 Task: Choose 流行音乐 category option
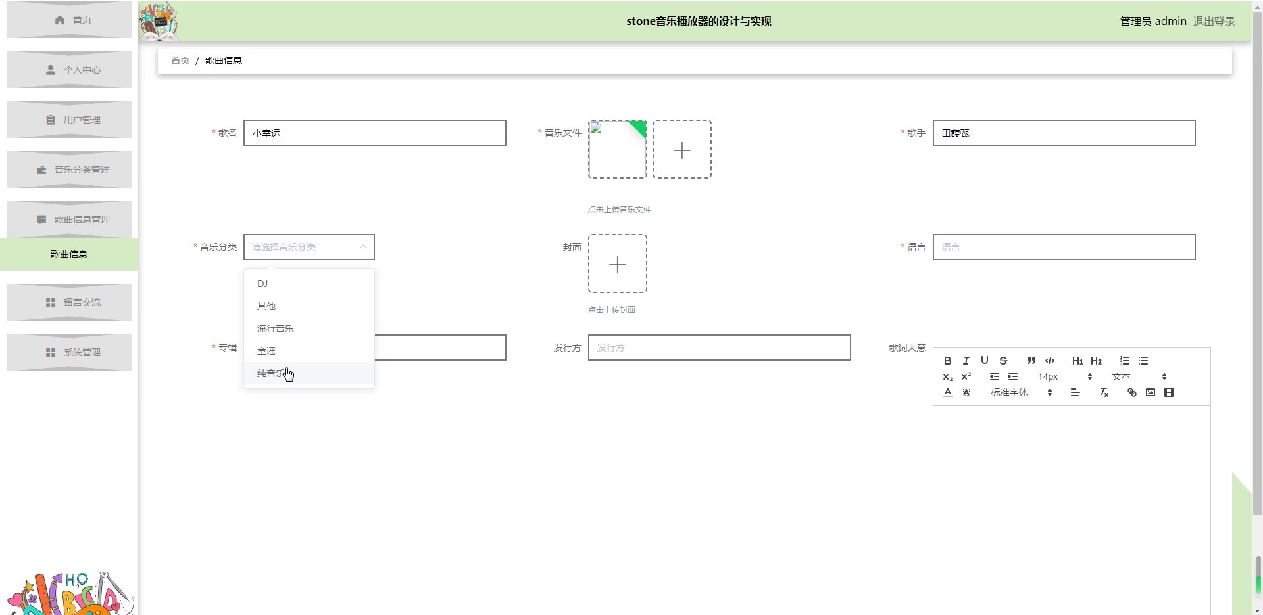tap(309, 329)
